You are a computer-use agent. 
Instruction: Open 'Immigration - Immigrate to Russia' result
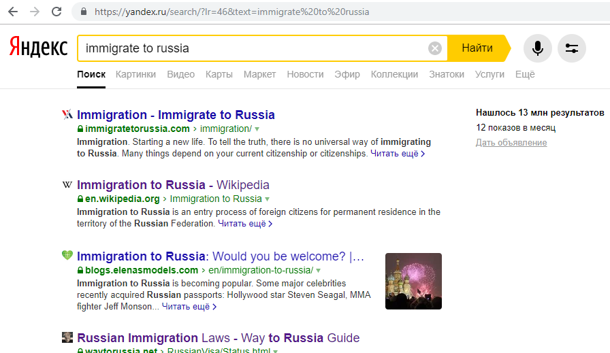[176, 115]
